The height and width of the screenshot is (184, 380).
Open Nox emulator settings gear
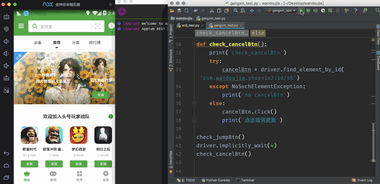(x=110, y=4)
